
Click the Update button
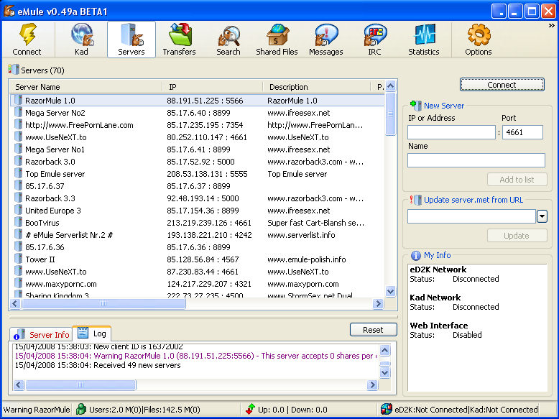(x=517, y=236)
